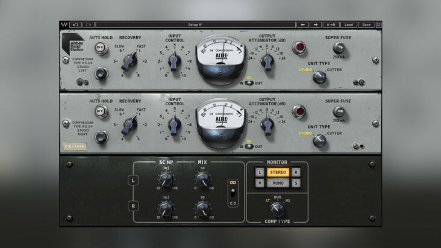Switch Unit Type knob on right unit
The height and width of the screenshot is (248, 441).
click(x=319, y=141)
